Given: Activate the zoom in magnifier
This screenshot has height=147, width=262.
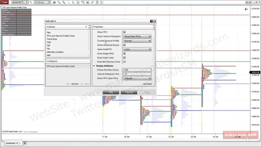Looking at the screenshot, I should click(x=64, y=2).
